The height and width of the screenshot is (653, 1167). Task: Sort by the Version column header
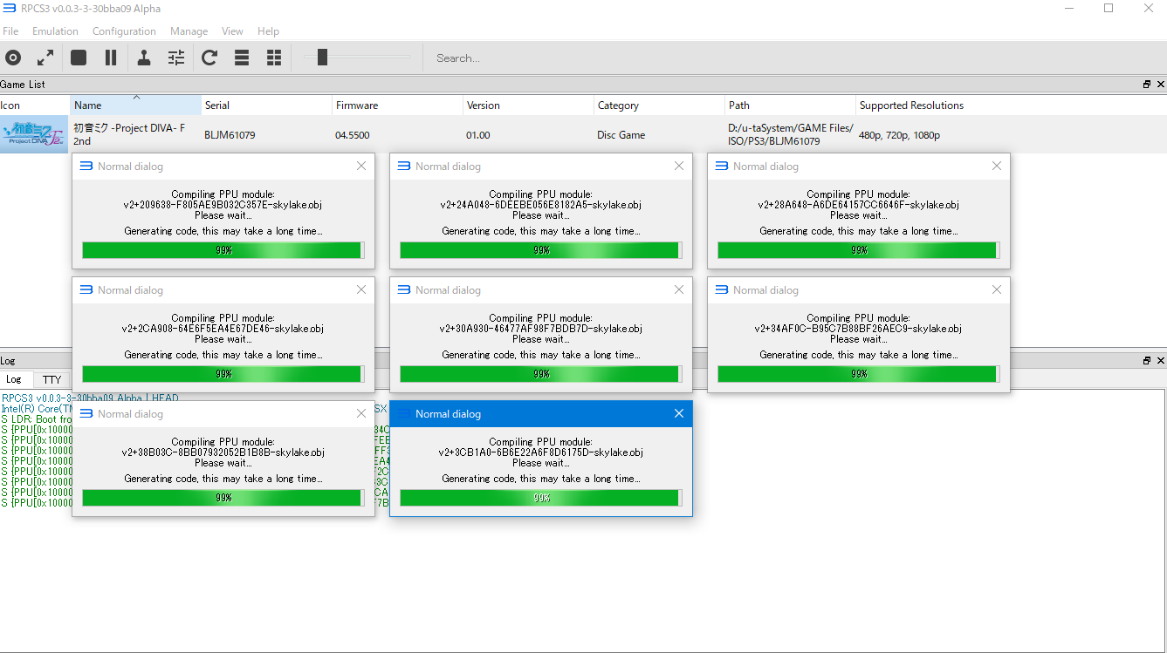[528, 105]
